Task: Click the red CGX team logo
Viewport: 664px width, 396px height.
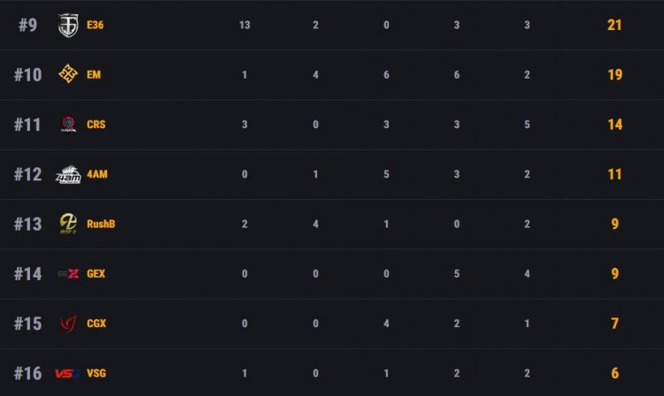Action: point(68,324)
